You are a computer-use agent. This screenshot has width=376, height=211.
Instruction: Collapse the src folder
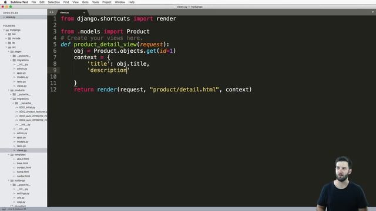(6, 47)
